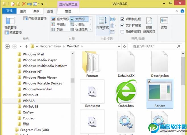Toggle Item check boxes (项目复选框)
This screenshot has height=135, width=187.
point(131,19)
